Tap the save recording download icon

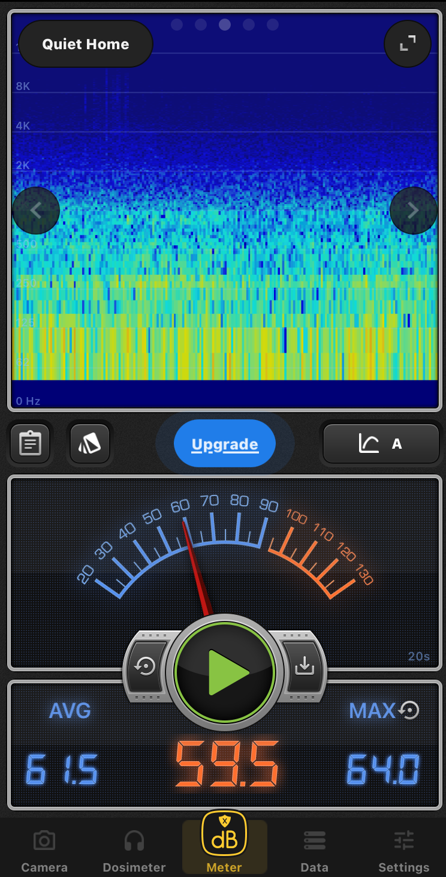[305, 665]
